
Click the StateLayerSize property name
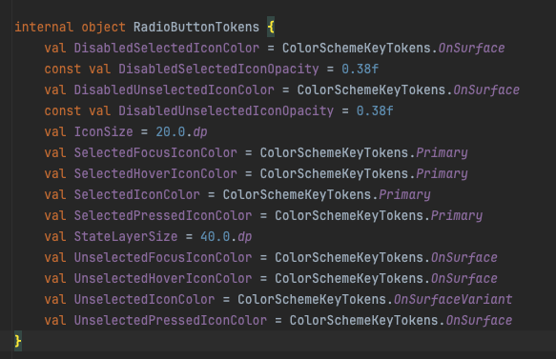click(x=126, y=236)
